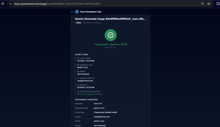This screenshot has height=127, width=220.
Task: Click the 'Cryptographic signature: VALID' status text
Action: click(111, 44)
